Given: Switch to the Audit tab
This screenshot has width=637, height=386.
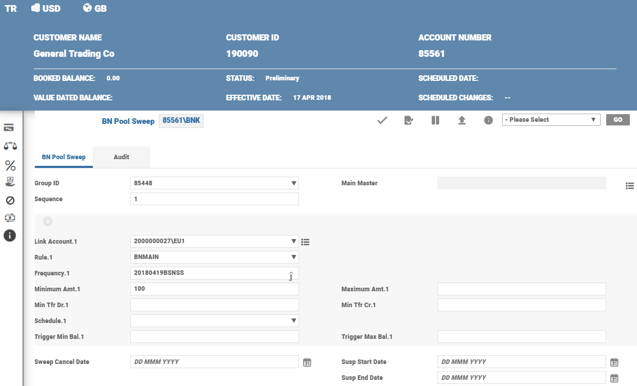Looking at the screenshot, I should pyautogui.click(x=122, y=157).
